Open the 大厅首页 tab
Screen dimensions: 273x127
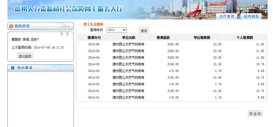pyautogui.click(x=227, y=17)
